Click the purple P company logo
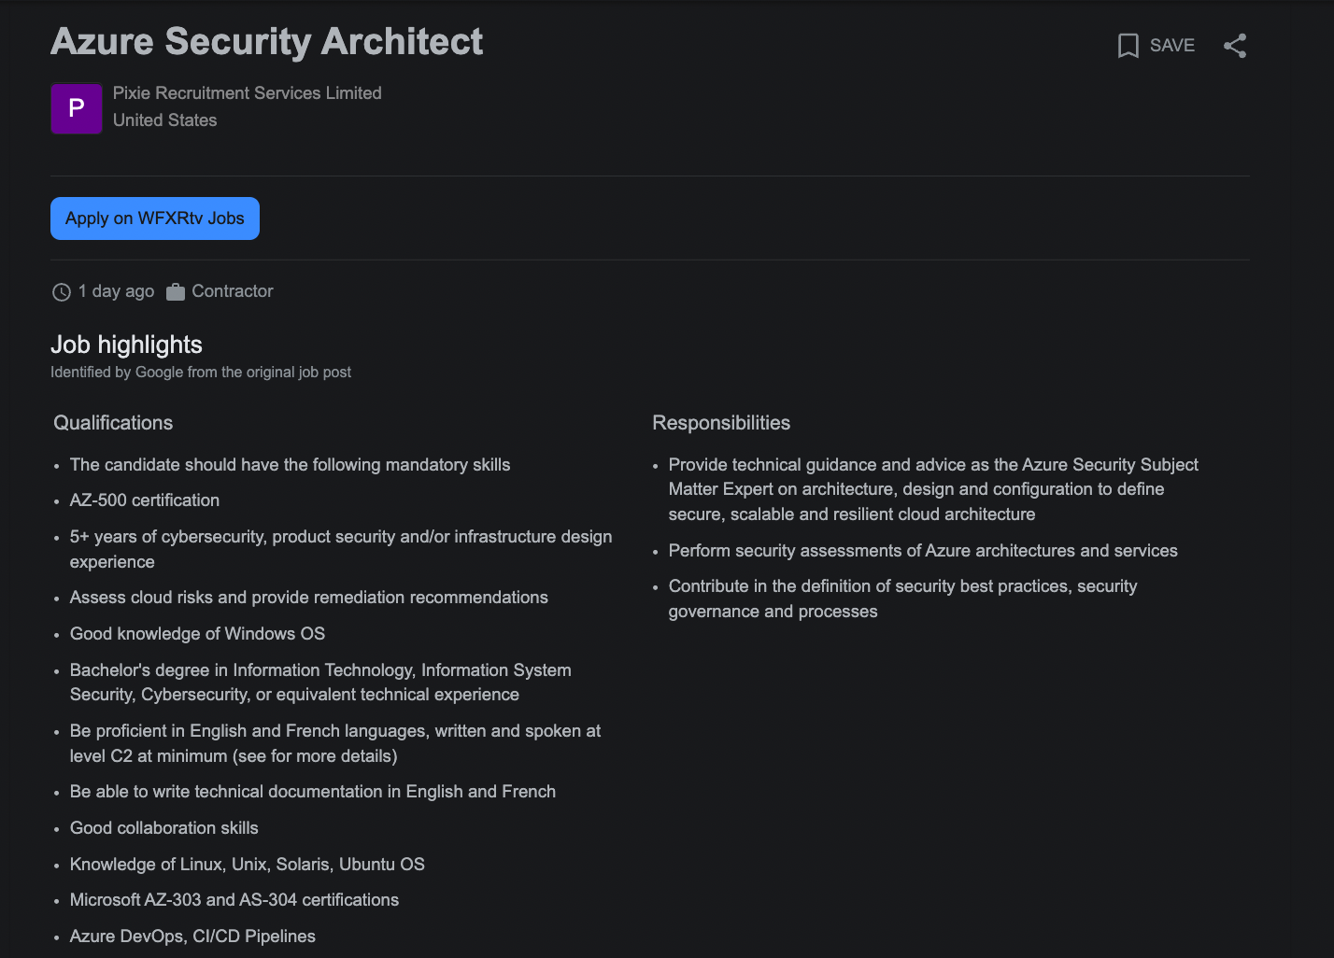Screen dimensions: 1334x958 click(77, 108)
